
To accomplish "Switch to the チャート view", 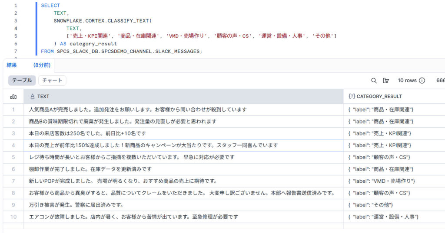I will click(x=52, y=81).
